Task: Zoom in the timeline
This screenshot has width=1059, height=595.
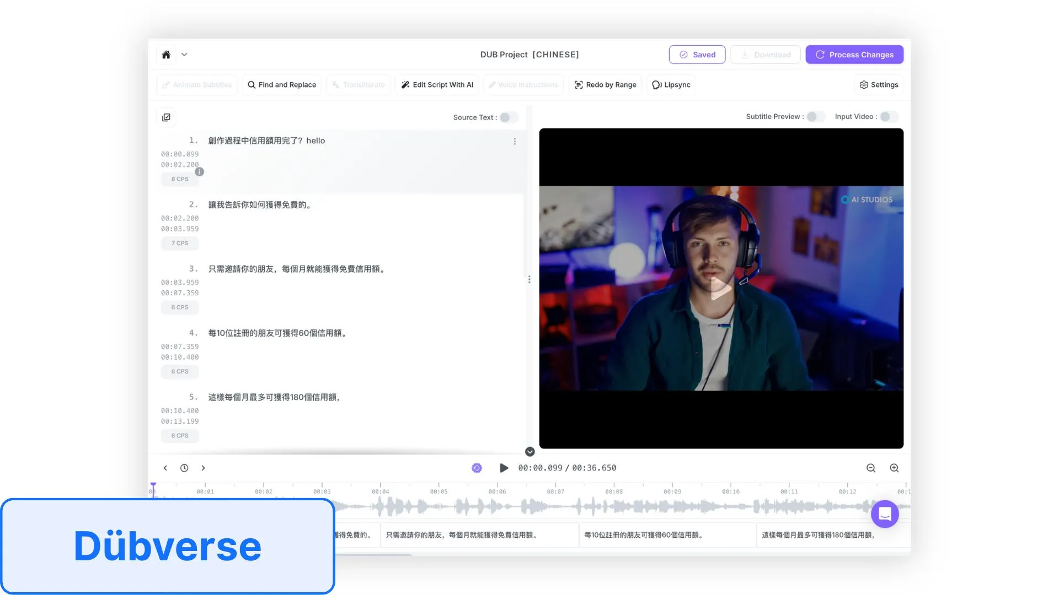Action: coord(894,468)
